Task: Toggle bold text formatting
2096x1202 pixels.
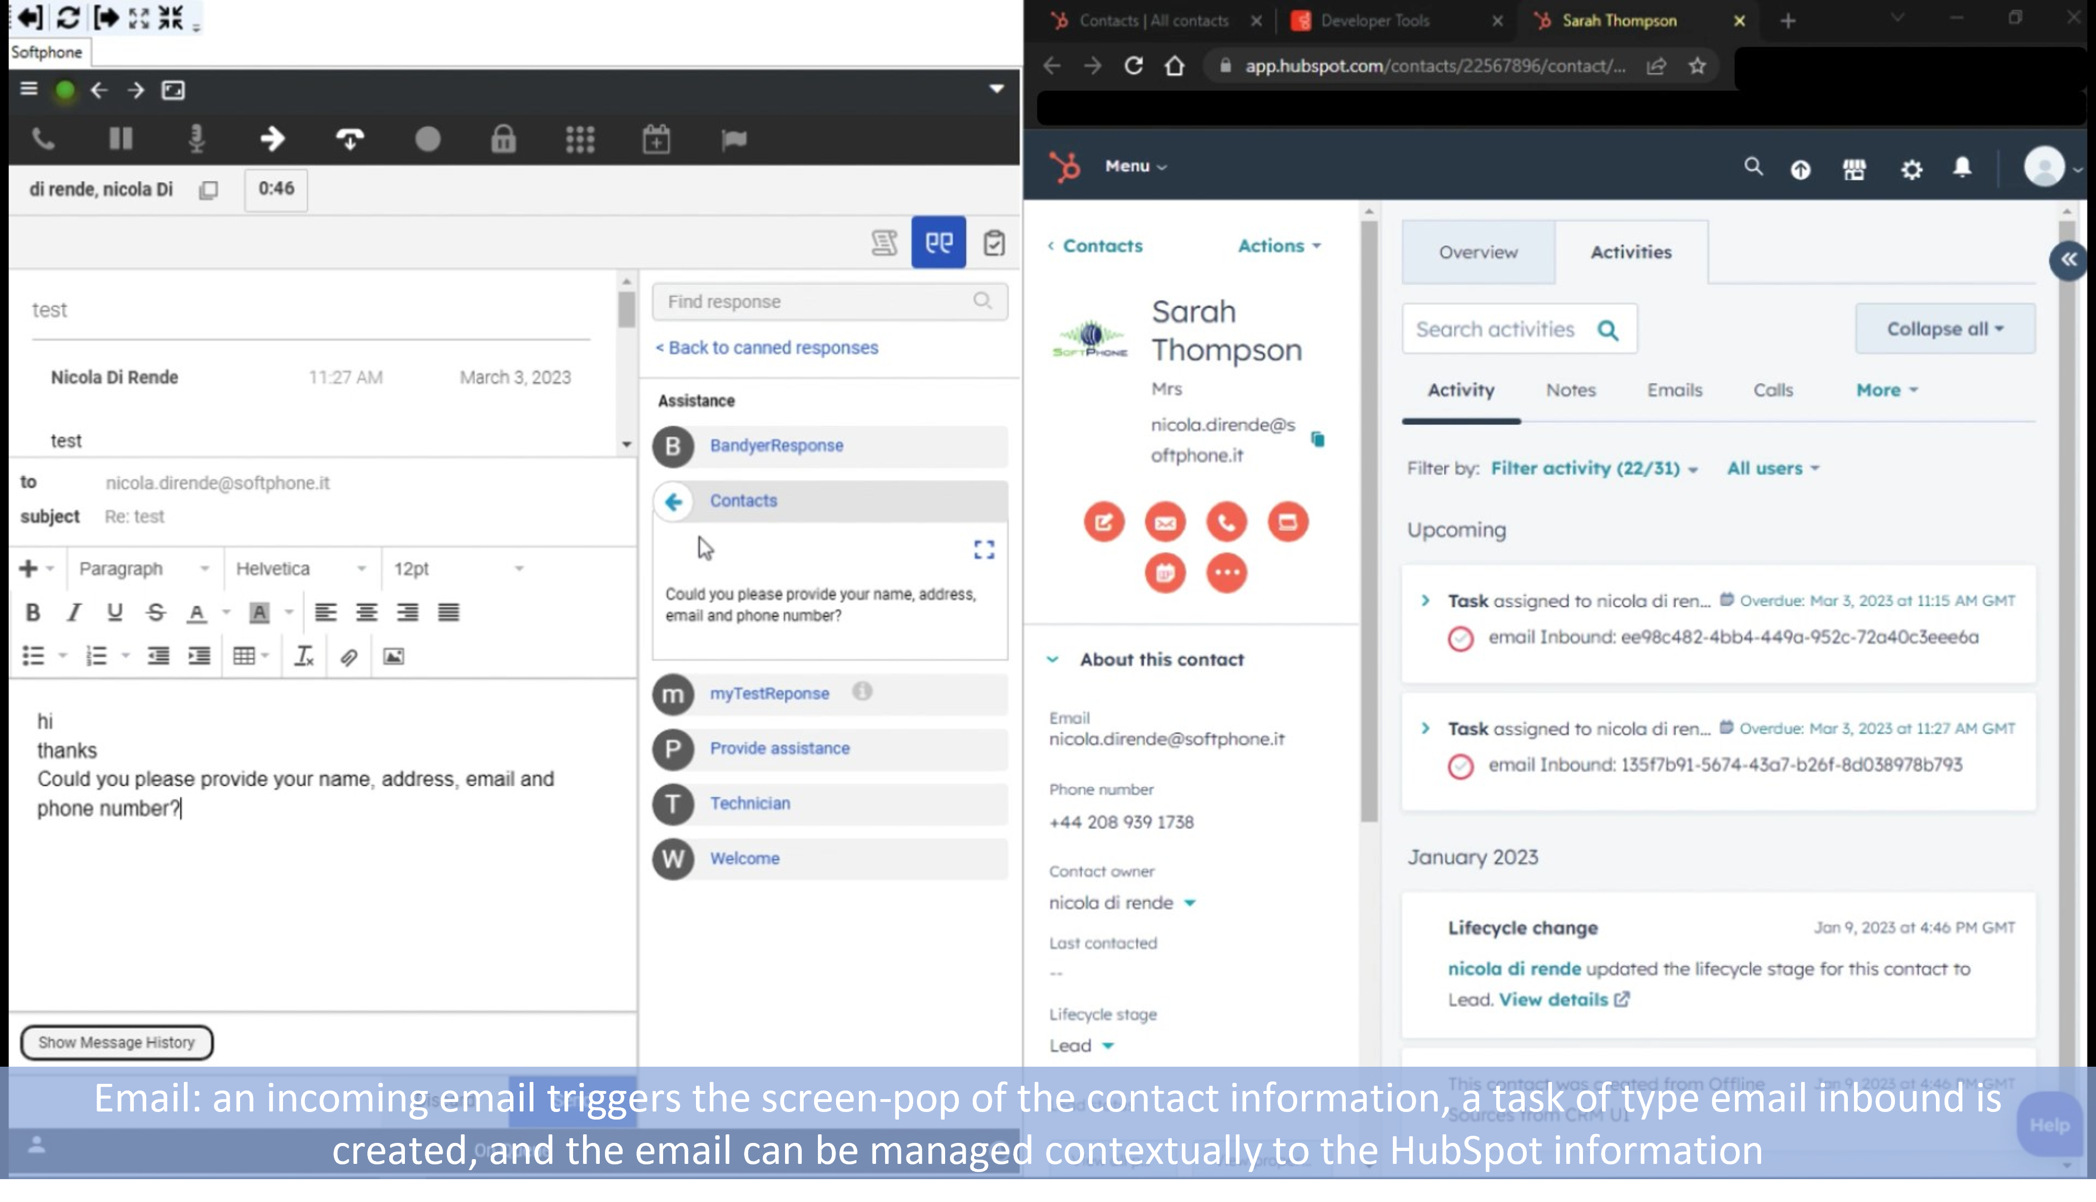Action: coord(33,613)
